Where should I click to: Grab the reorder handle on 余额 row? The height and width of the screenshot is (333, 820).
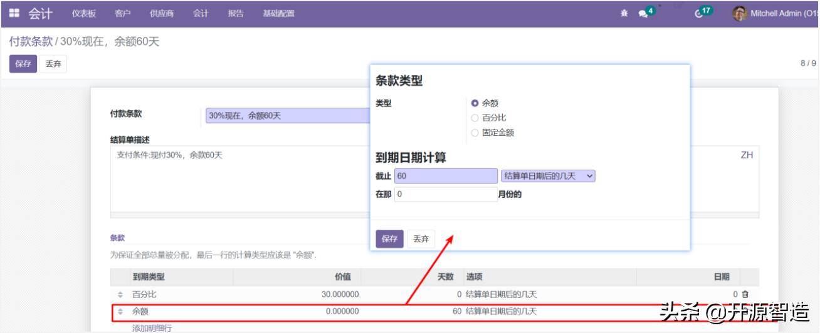pyautogui.click(x=120, y=311)
